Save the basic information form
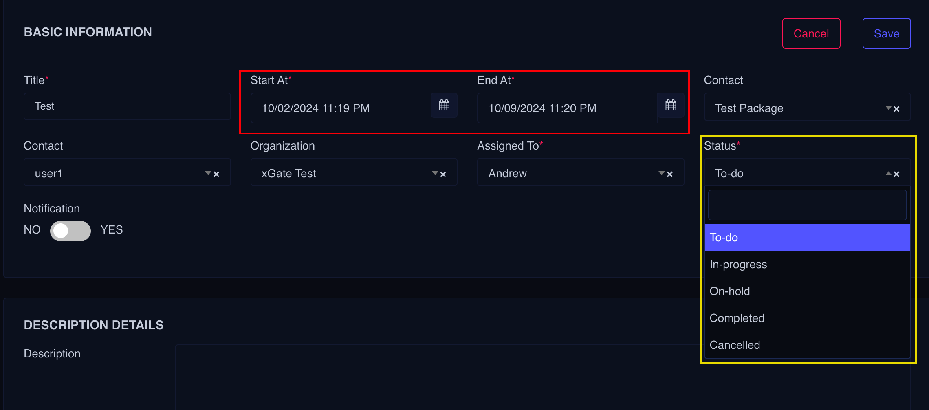This screenshot has width=929, height=410. [x=886, y=33]
